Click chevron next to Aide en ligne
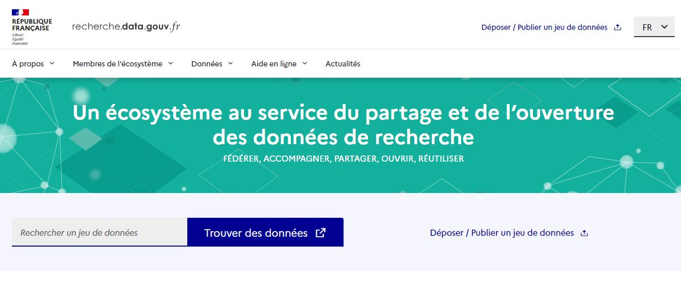 pyautogui.click(x=304, y=63)
